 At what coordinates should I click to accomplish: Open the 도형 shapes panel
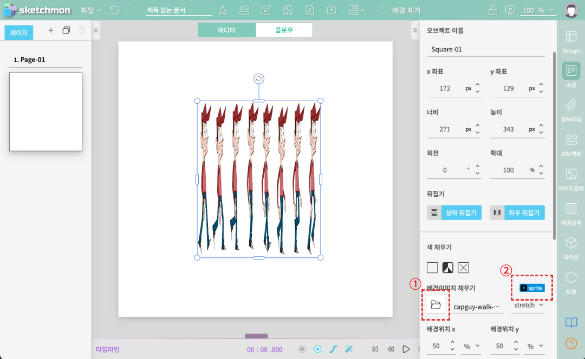coord(571,283)
